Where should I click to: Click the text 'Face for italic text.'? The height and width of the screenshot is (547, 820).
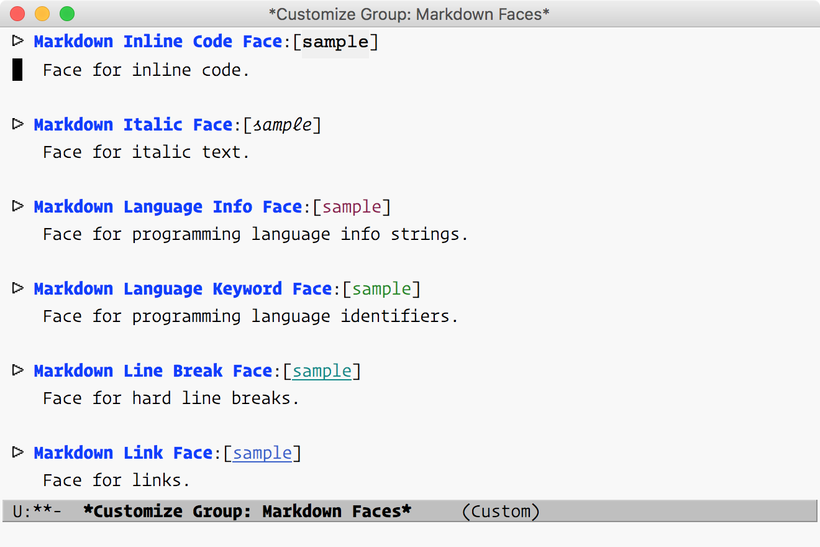click(146, 152)
